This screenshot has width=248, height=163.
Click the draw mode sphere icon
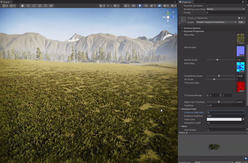125,6
